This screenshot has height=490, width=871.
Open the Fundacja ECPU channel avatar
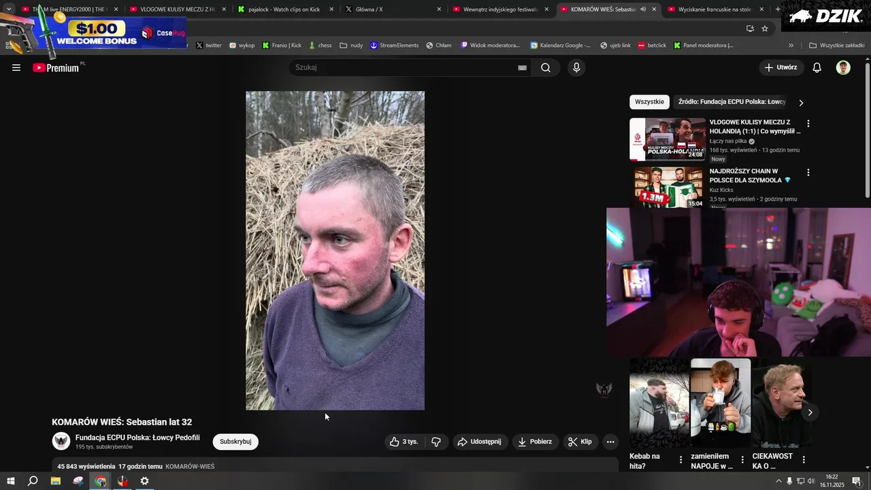[x=61, y=441]
